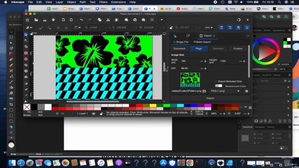Expand the command bar overflow arrow
The image size is (299, 168).
click(x=162, y=20)
